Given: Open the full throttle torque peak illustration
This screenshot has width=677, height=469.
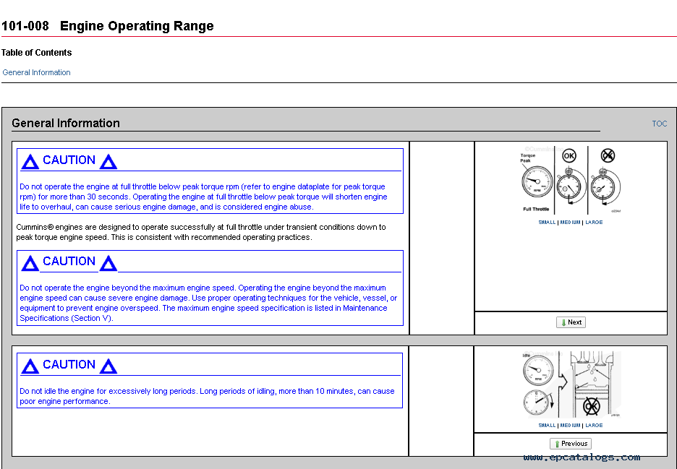Looking at the screenshot, I should [x=571, y=181].
